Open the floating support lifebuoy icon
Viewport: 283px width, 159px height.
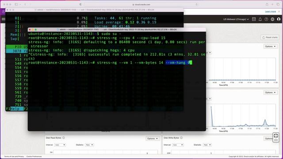coord(276,136)
